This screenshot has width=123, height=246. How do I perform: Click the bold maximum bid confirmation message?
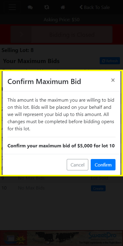61,146
